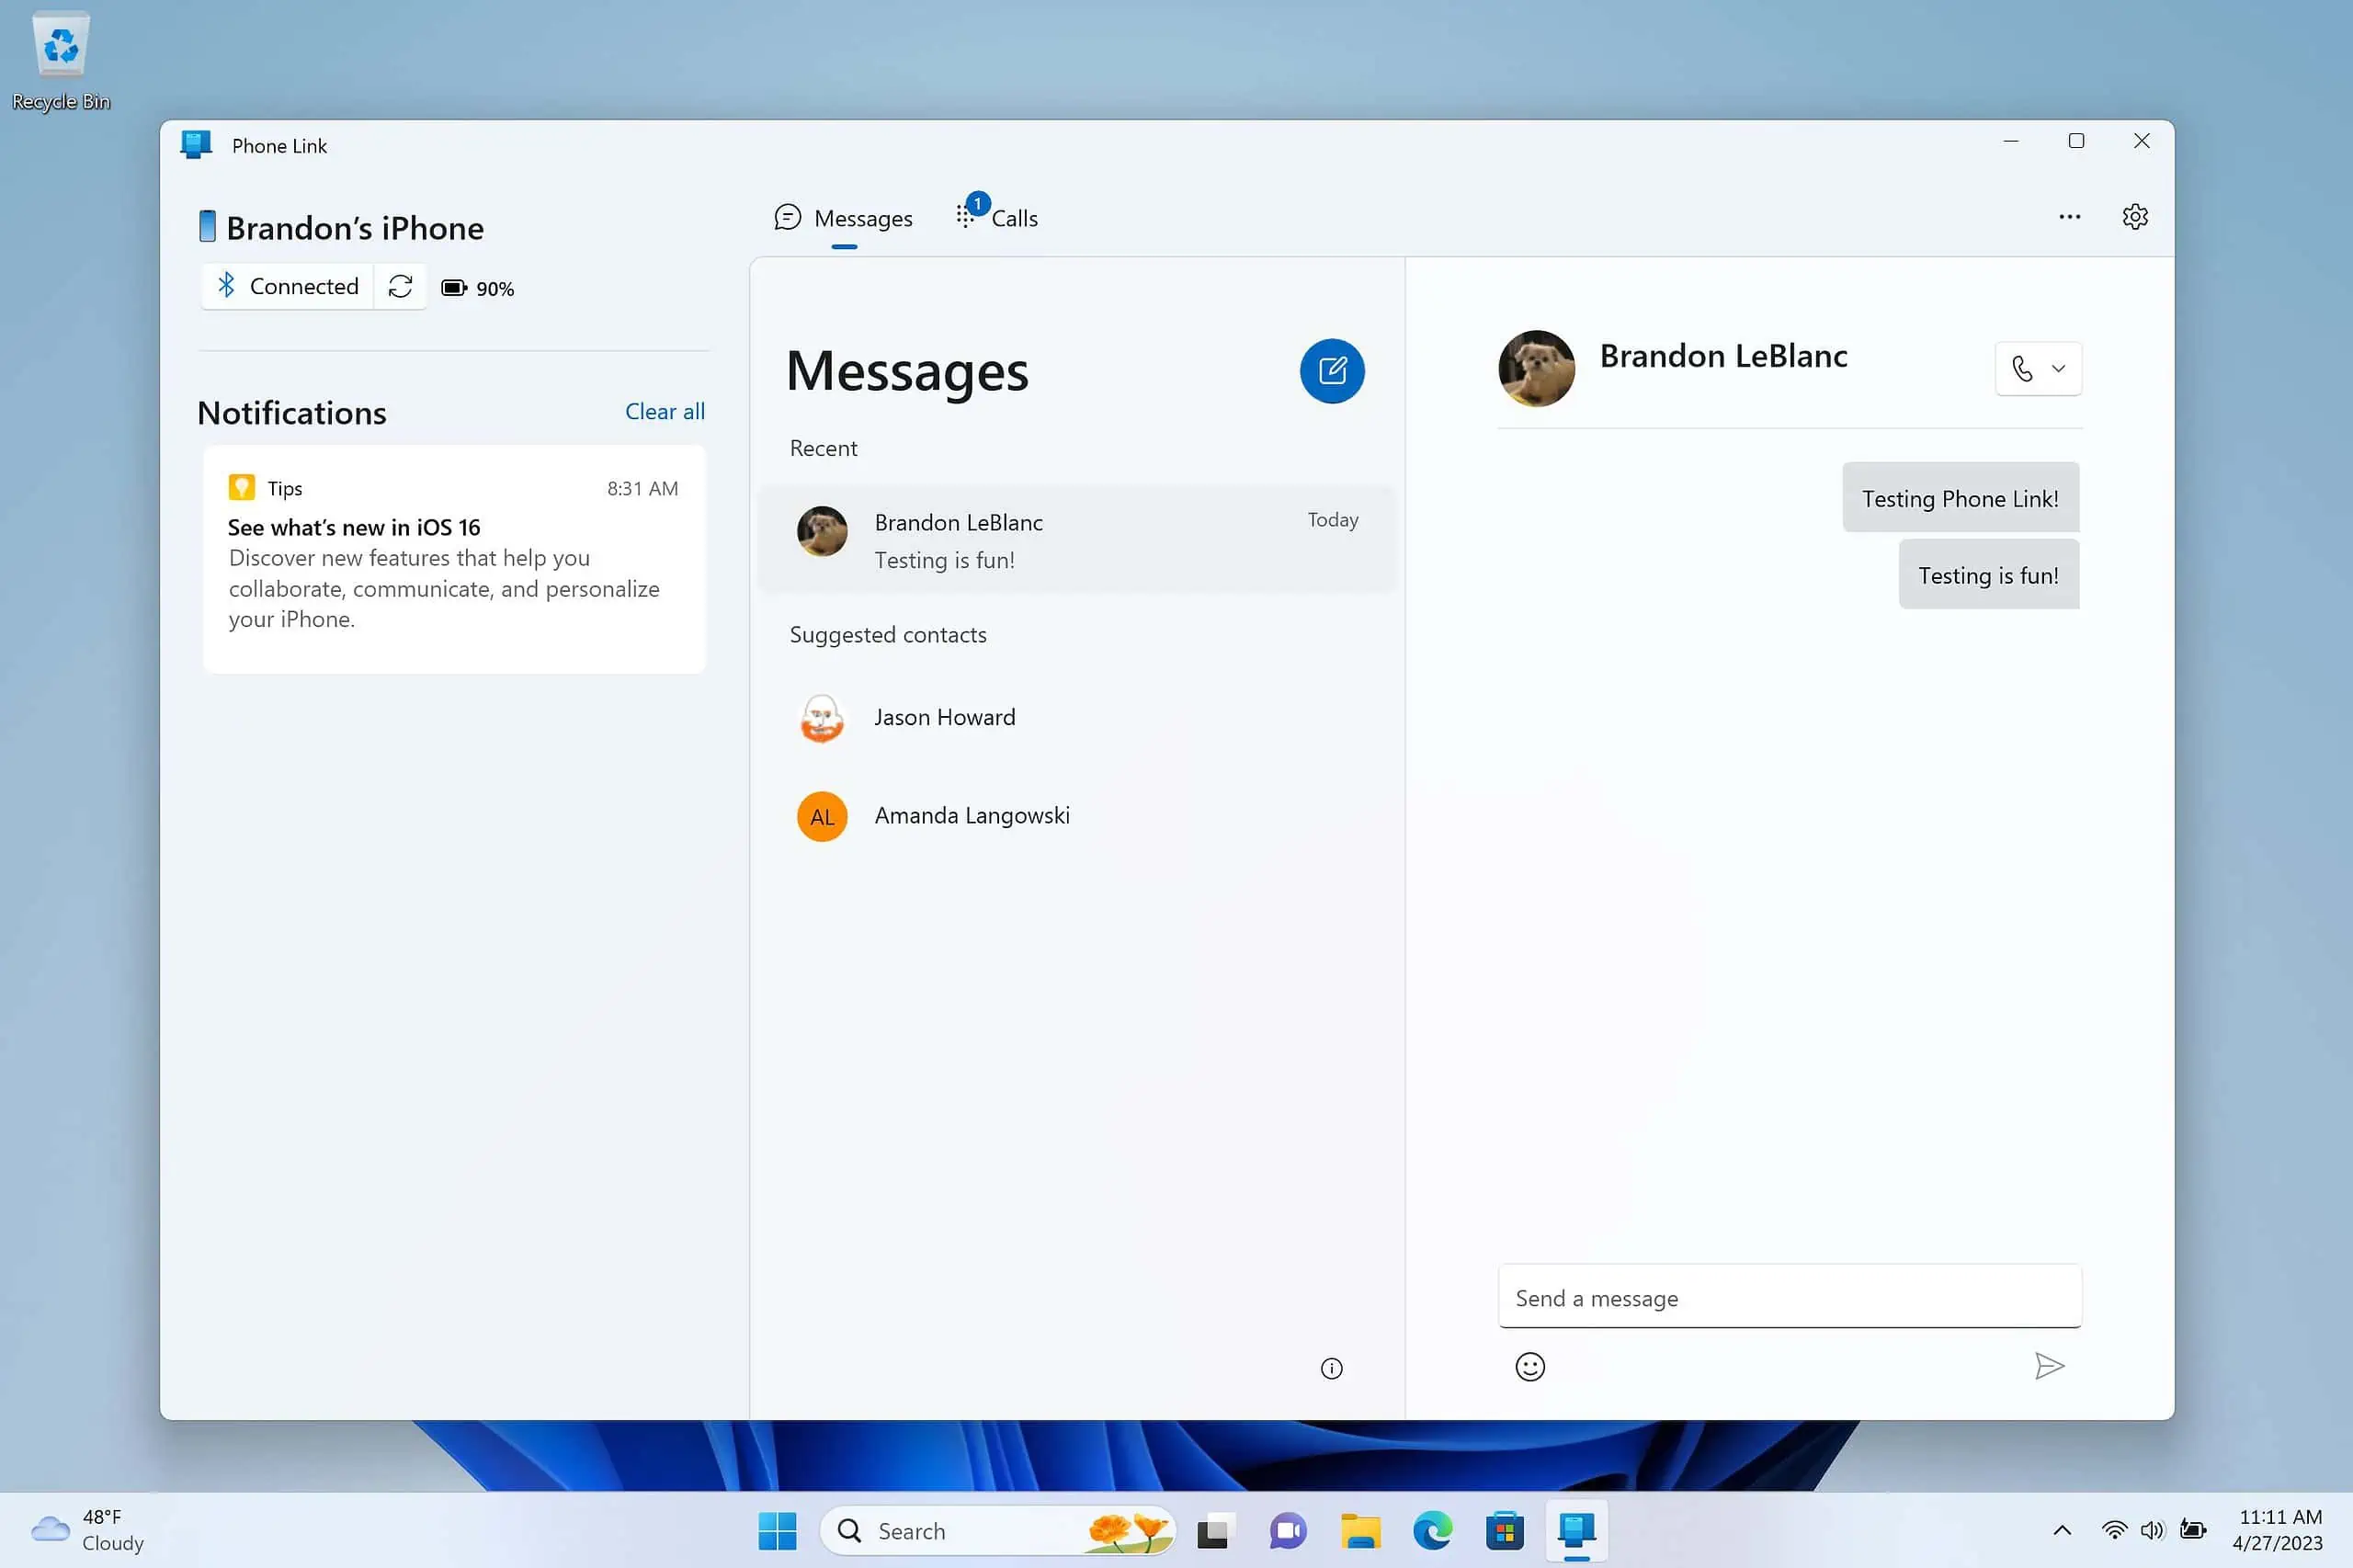2353x1568 pixels.
Task: Click Clear all notifications button
Action: click(665, 410)
